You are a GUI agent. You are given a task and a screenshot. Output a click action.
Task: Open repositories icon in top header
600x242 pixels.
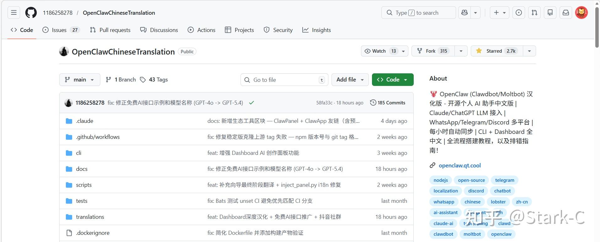point(550,13)
